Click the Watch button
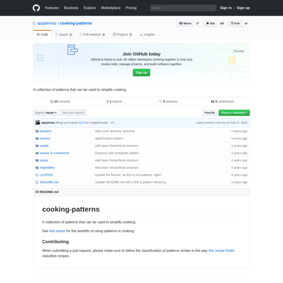The width and height of the screenshot is (283, 283). 185,24
